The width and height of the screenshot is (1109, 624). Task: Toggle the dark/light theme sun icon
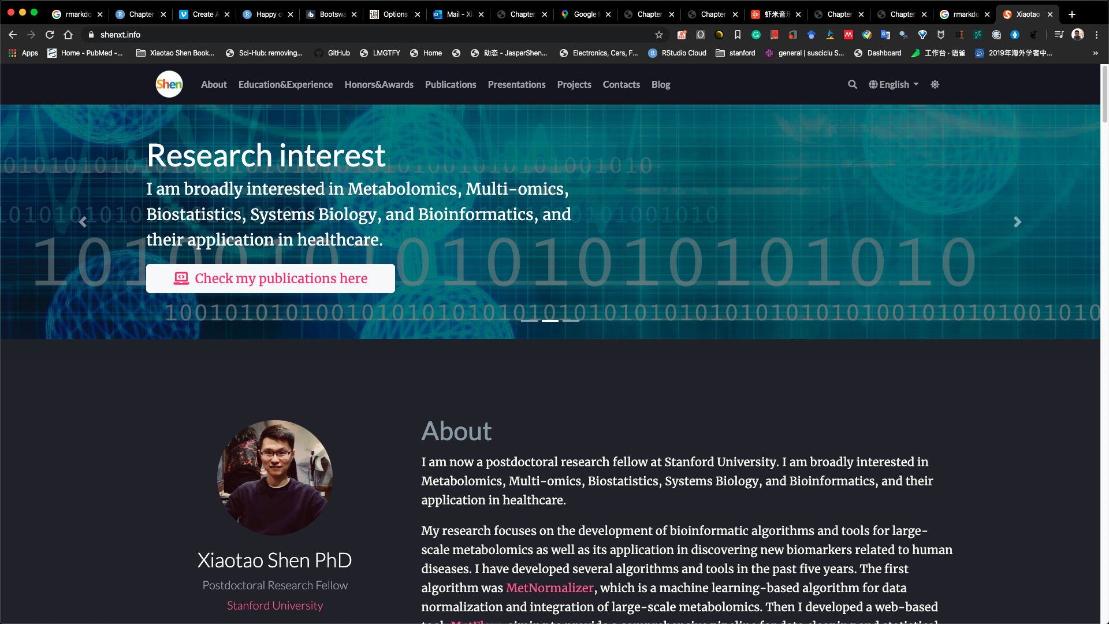[935, 84]
